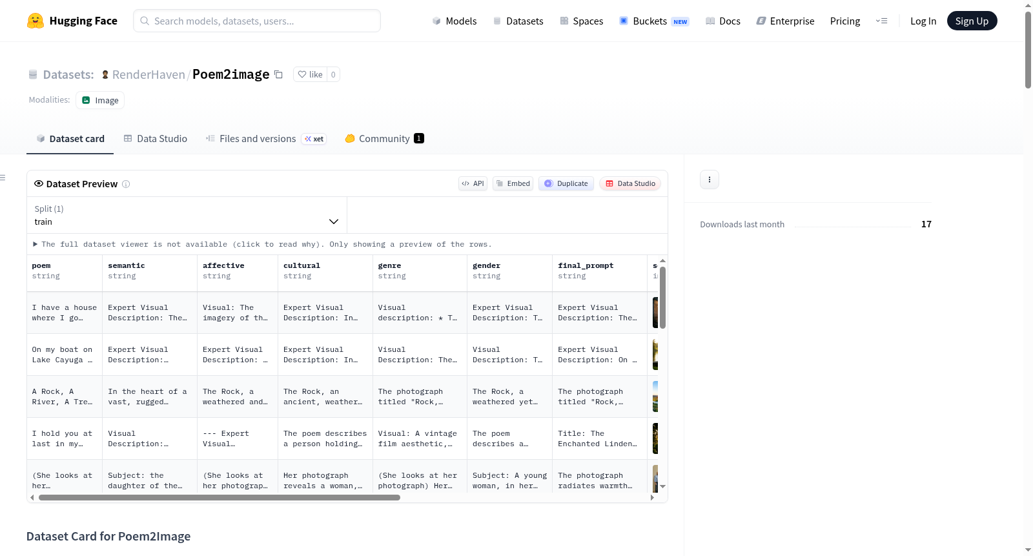Open the Files and versions tab
1033x556 pixels.
click(266, 138)
